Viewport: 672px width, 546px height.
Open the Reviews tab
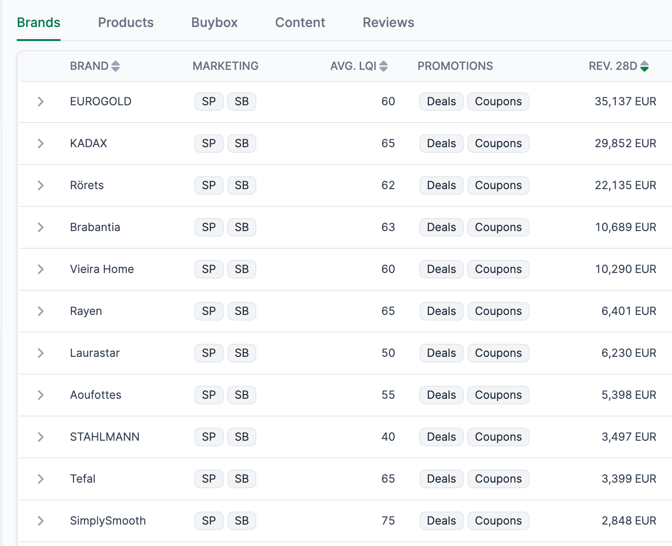[x=388, y=22]
